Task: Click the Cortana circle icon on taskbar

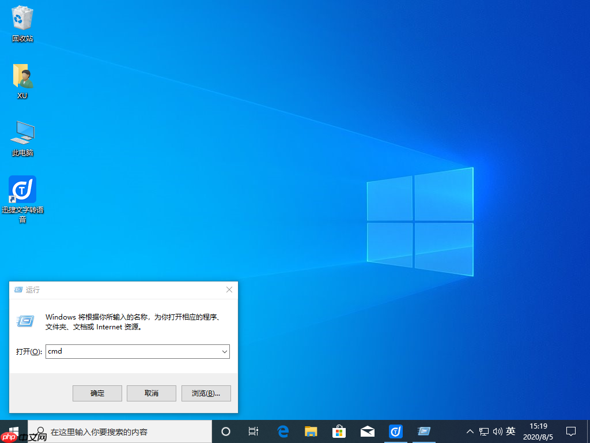Action: click(x=226, y=431)
